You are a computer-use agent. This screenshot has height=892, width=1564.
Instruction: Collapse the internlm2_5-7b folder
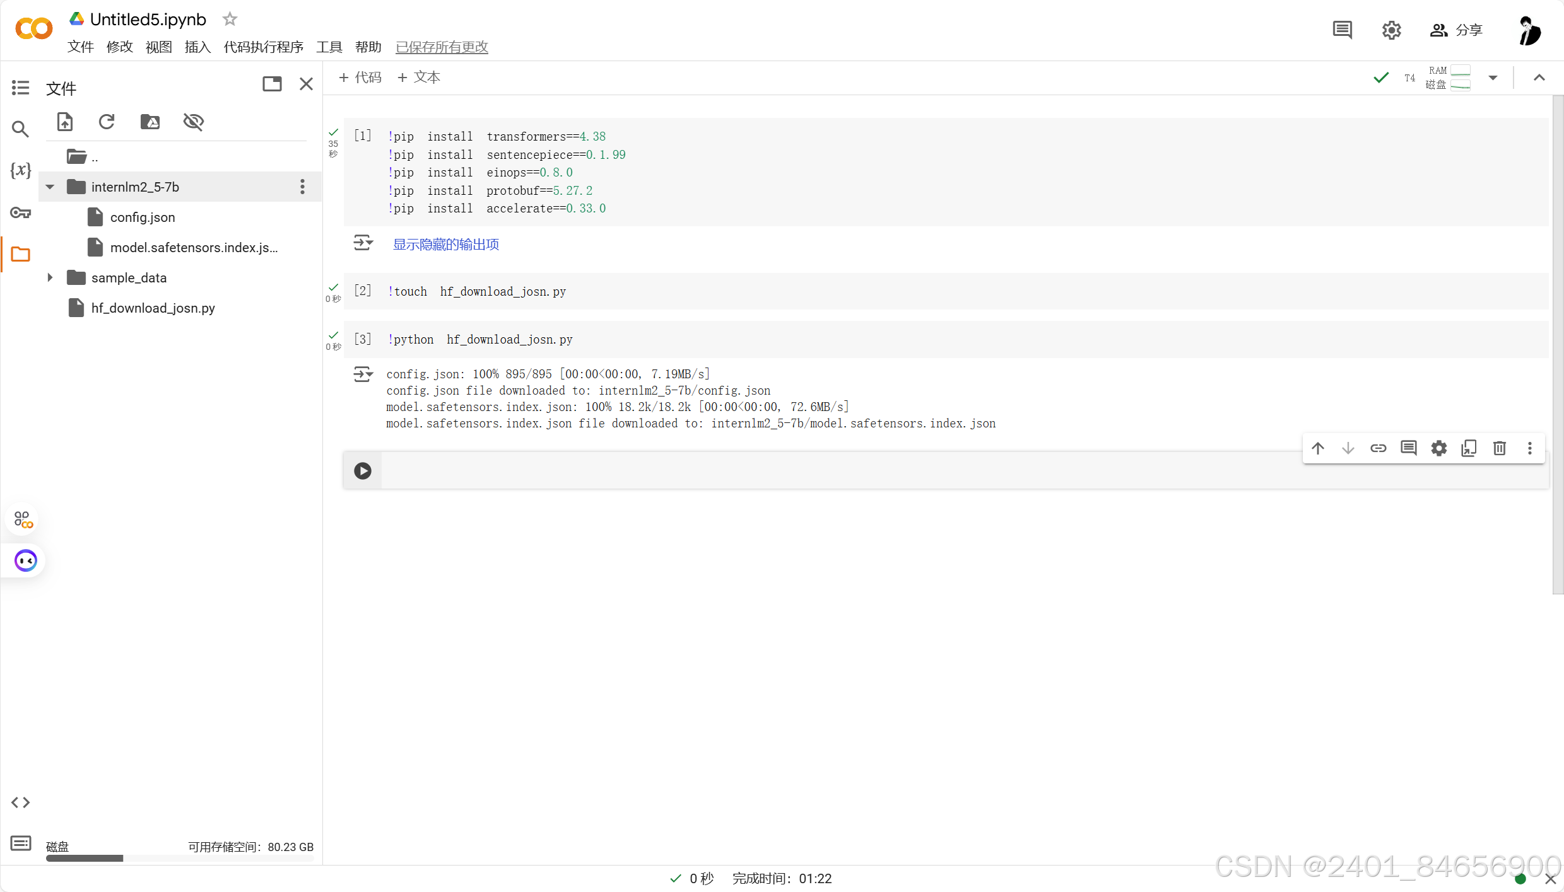click(x=50, y=187)
